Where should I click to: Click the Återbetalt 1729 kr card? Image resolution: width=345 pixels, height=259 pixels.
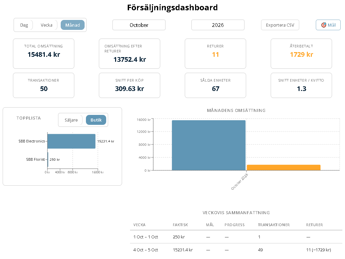[x=301, y=54]
